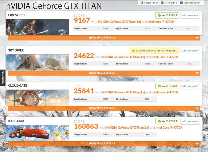Click the Cloud Gate score 25841

pyautogui.click(x=84, y=91)
